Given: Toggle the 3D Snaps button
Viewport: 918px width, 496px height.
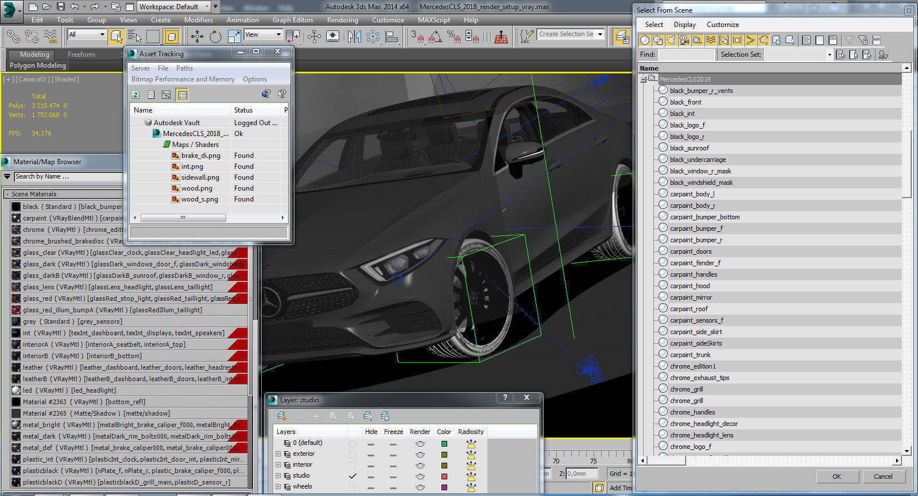Looking at the screenshot, I should (417, 37).
